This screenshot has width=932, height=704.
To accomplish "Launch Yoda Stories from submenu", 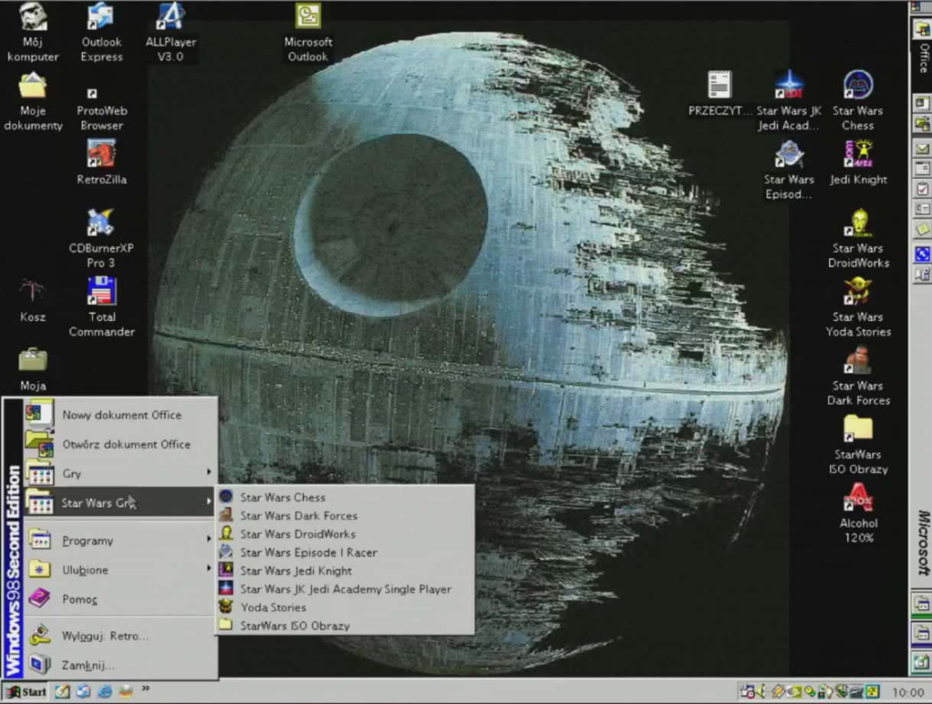I will (345, 608).
